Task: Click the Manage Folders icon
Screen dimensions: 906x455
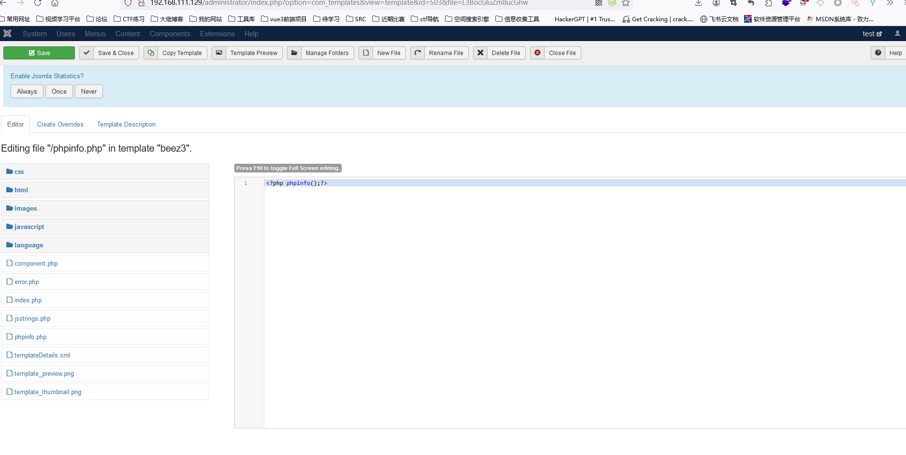Action: (294, 53)
